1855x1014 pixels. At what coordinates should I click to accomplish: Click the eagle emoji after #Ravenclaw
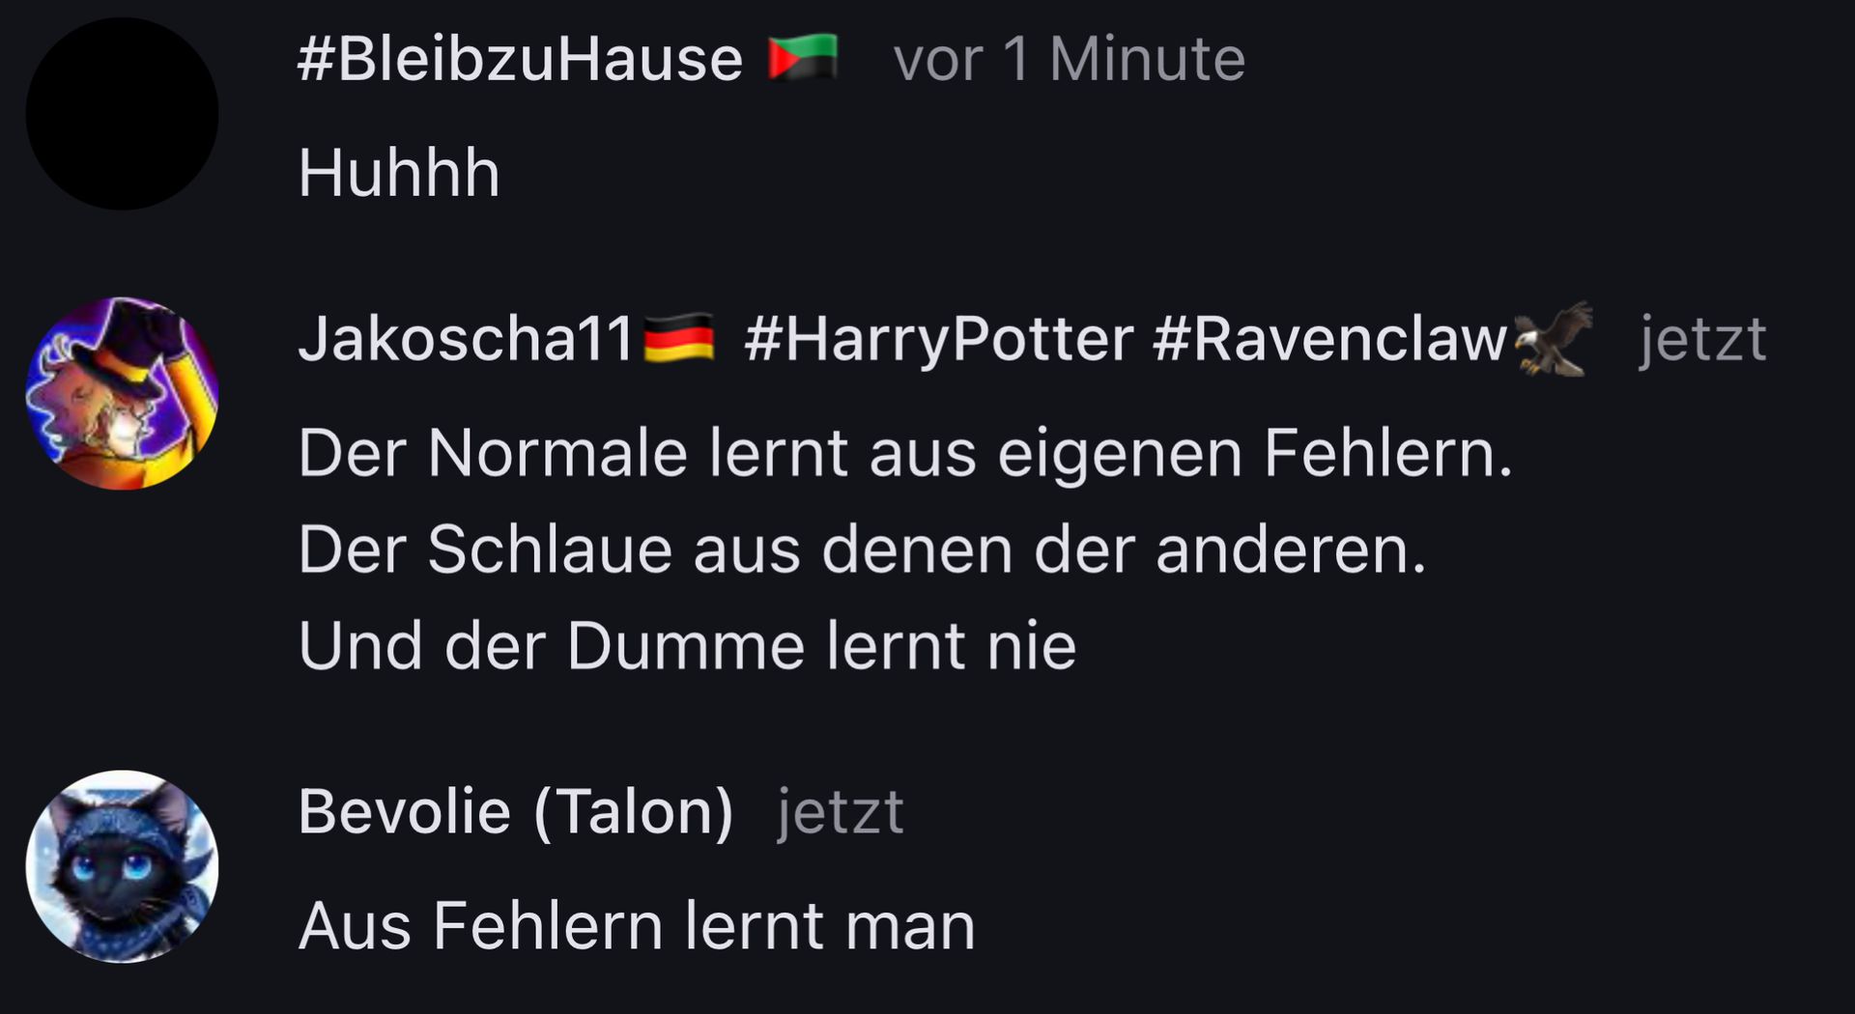click(x=1553, y=338)
